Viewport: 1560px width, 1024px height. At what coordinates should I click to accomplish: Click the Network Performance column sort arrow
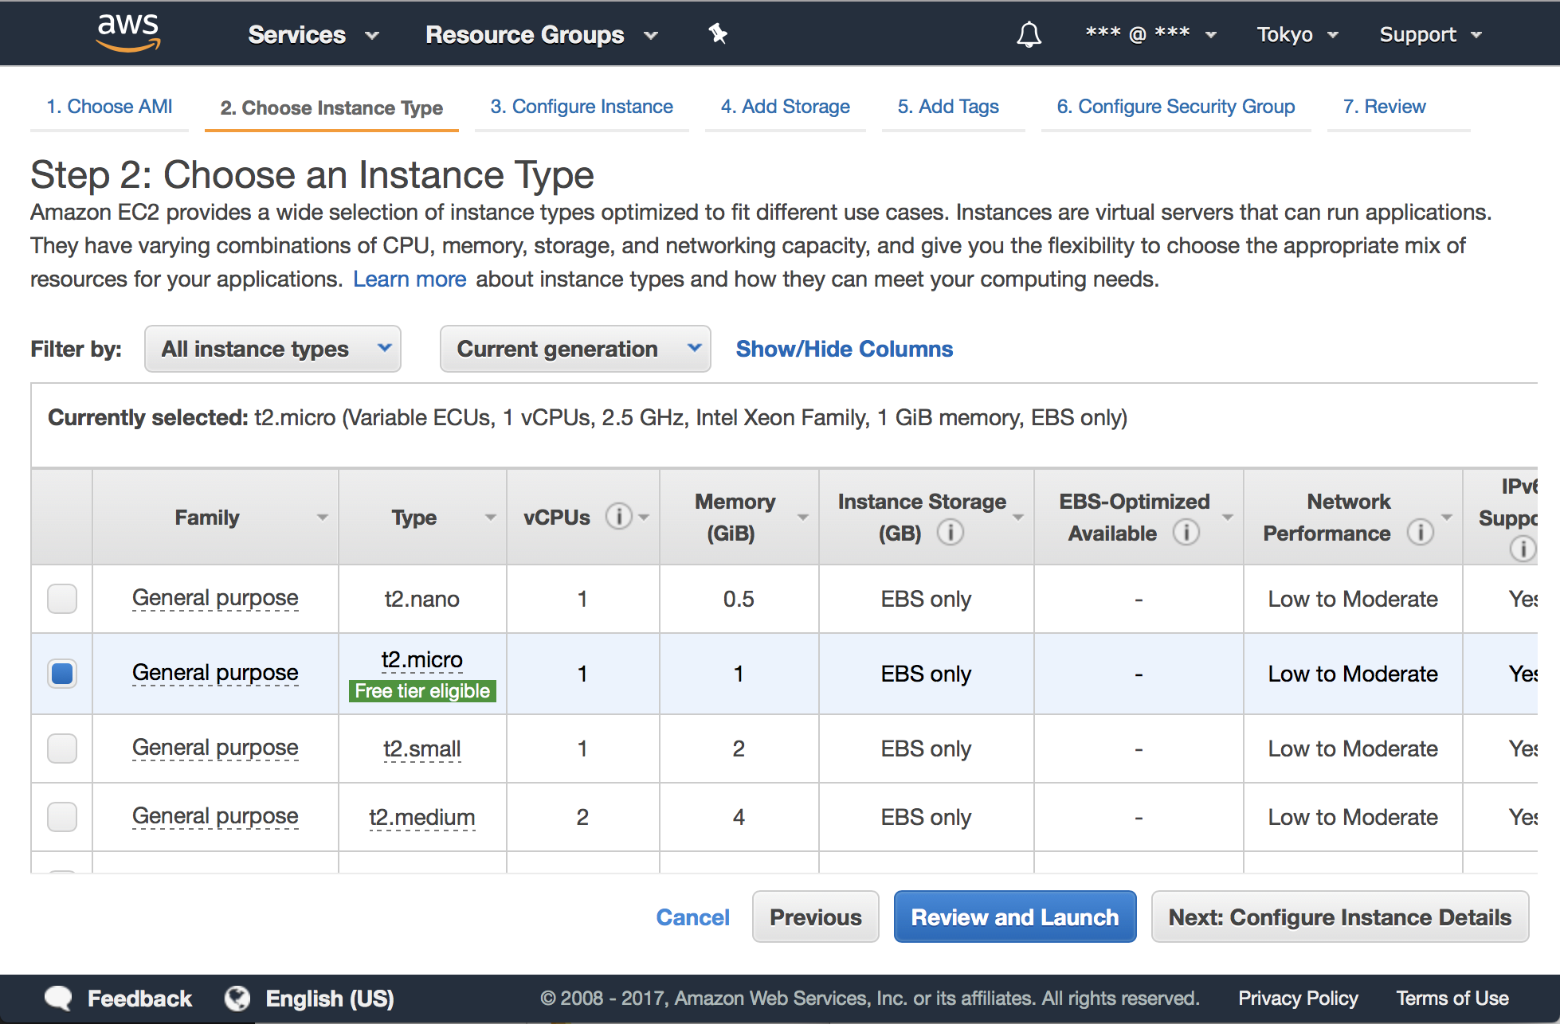coord(1447,518)
